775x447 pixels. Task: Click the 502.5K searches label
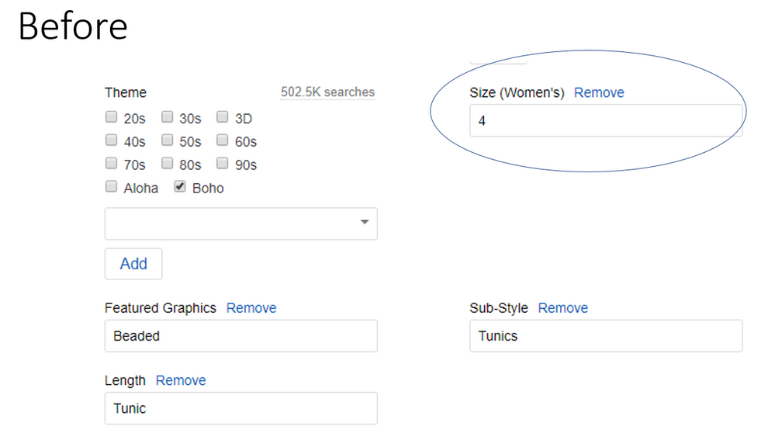(327, 92)
